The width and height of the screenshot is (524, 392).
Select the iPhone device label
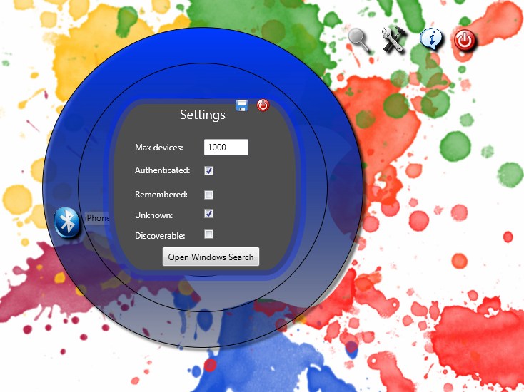pos(96,218)
